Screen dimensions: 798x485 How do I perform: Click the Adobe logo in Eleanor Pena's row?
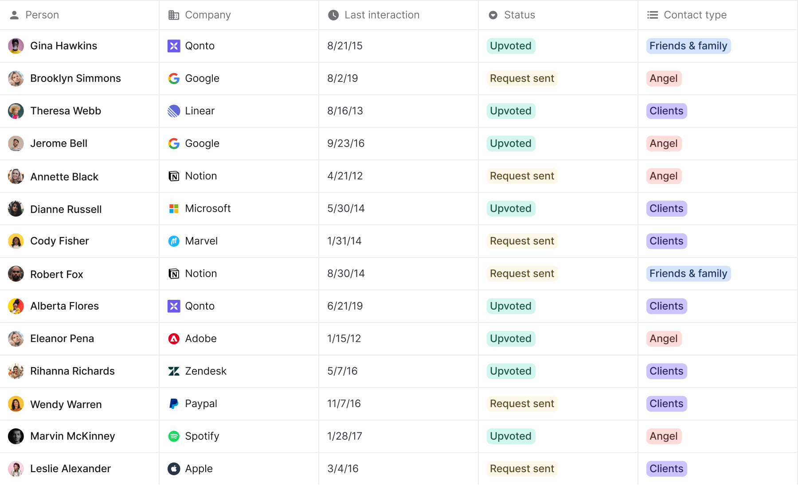[x=174, y=339]
